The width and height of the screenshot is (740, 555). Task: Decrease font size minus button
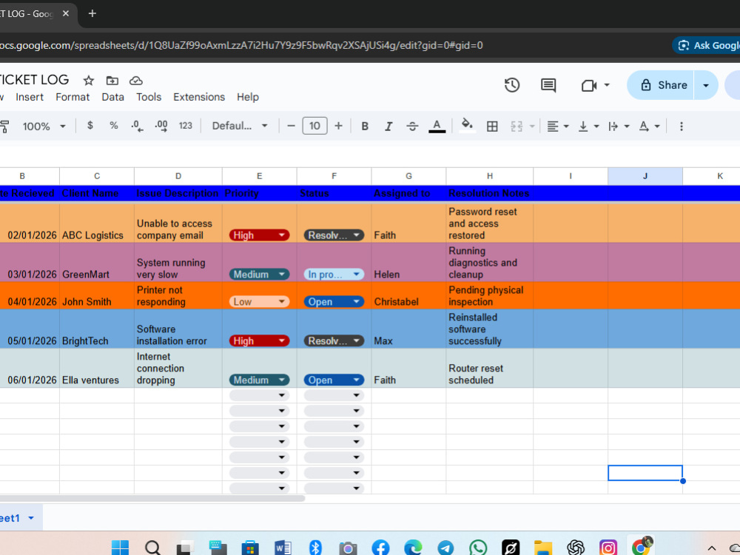tap(291, 126)
